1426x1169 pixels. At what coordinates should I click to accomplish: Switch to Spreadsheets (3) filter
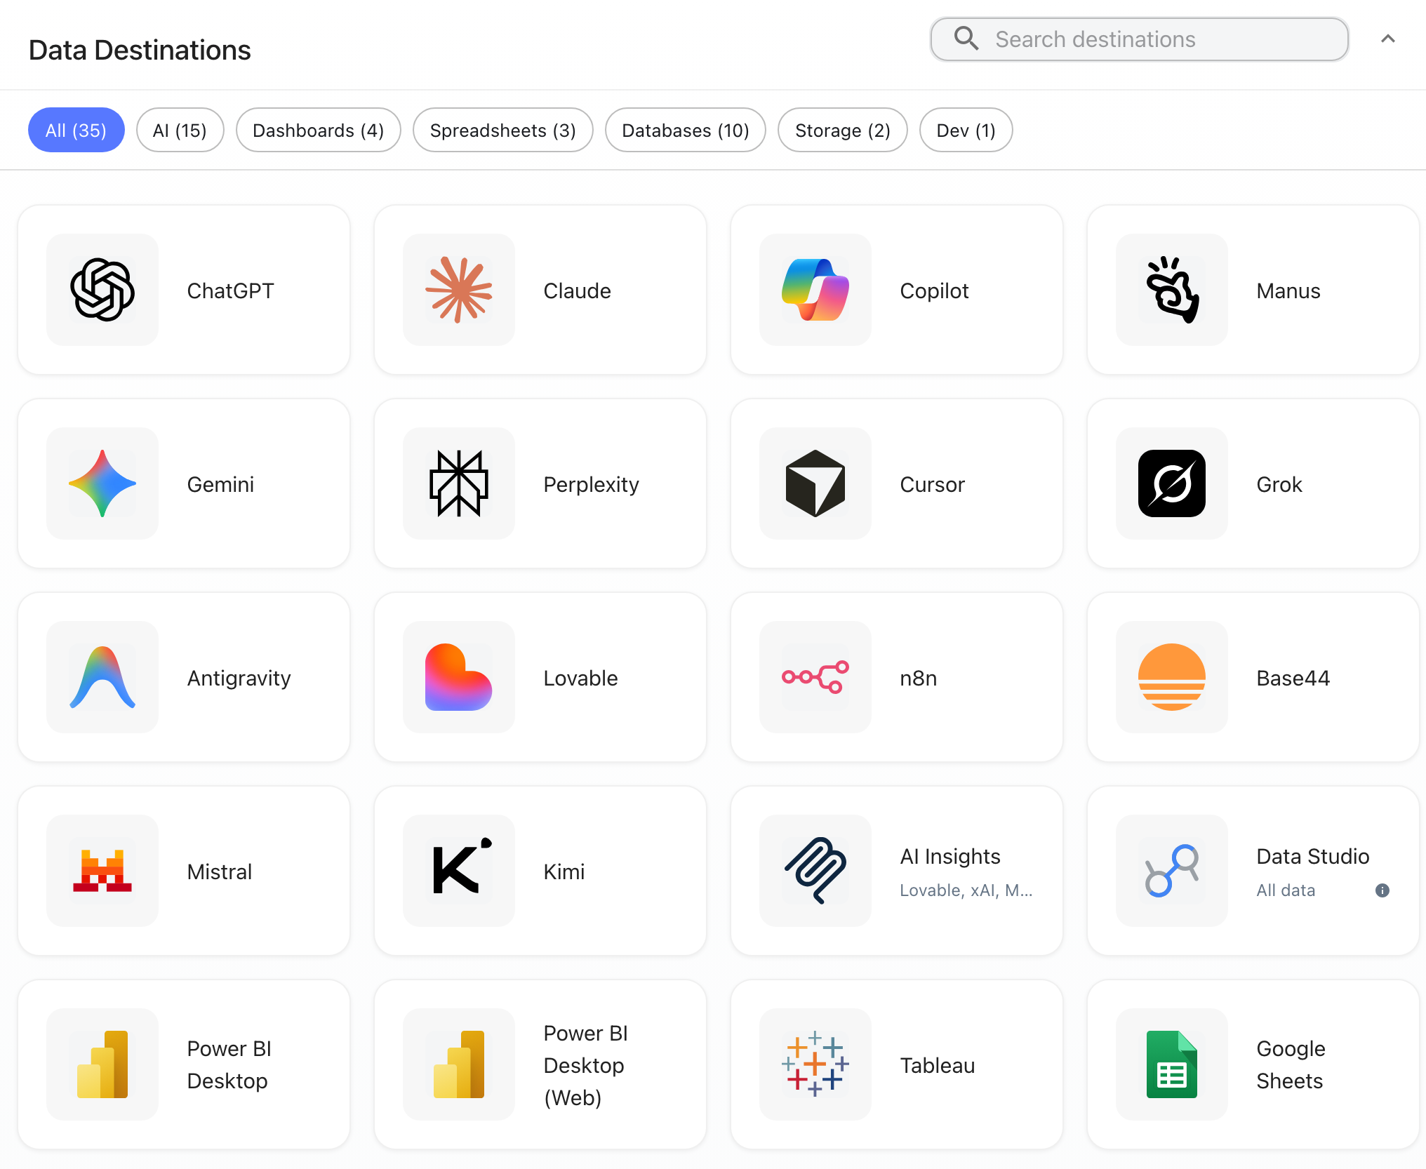503,130
